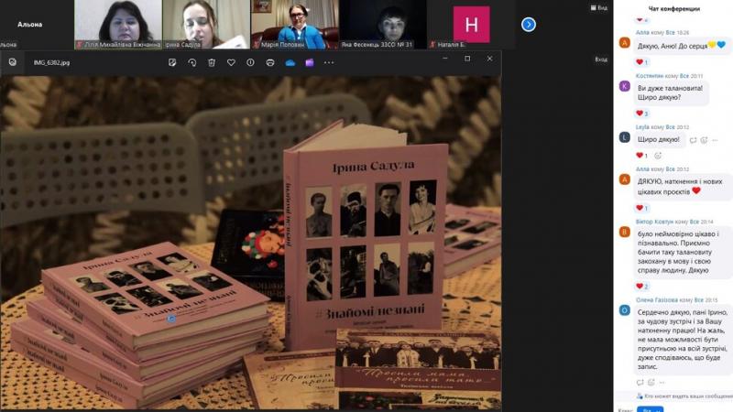Image resolution: width=733 pixels, height=412 pixels.
Task: Select Ліля Михайлівна video thumbnail
Action: pyautogui.click(x=118, y=25)
